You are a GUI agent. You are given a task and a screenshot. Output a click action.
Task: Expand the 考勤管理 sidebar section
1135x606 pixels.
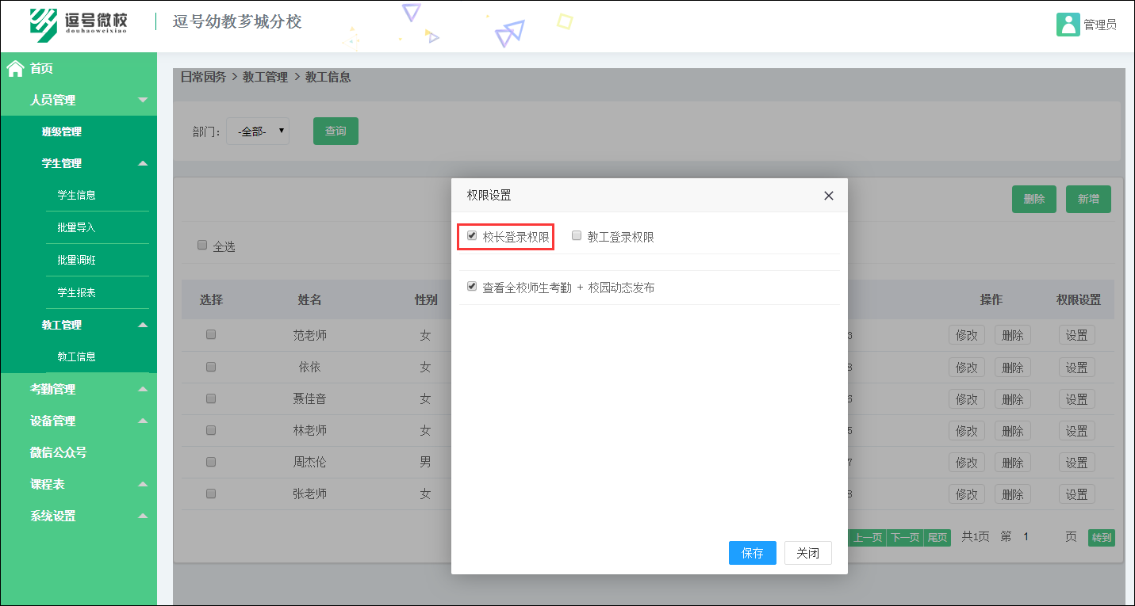[78, 389]
